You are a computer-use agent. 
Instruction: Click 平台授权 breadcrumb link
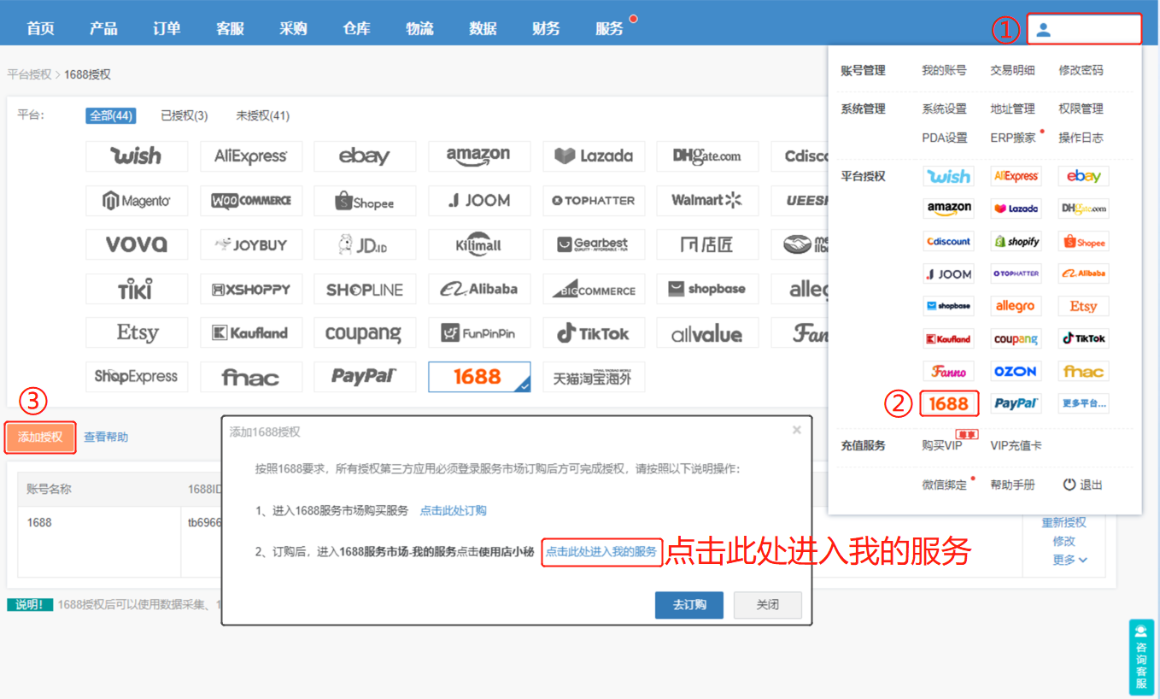tap(29, 75)
